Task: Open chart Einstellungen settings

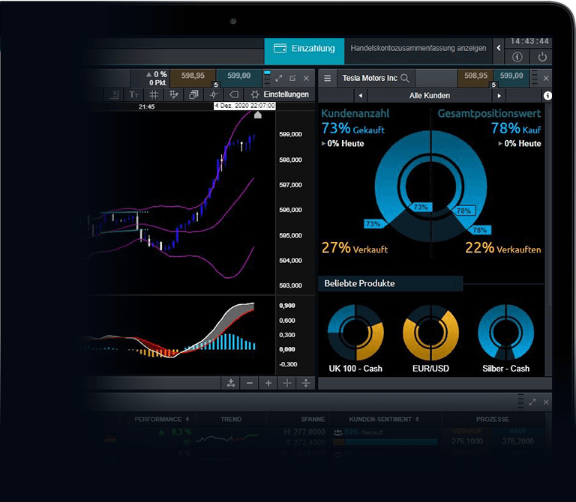Action: coord(280,94)
